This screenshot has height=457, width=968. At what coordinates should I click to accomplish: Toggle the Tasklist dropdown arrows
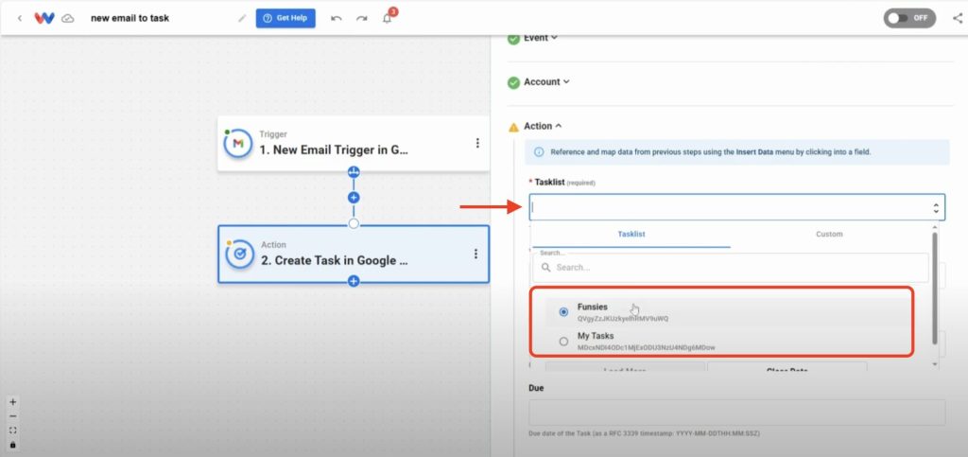[x=936, y=208]
